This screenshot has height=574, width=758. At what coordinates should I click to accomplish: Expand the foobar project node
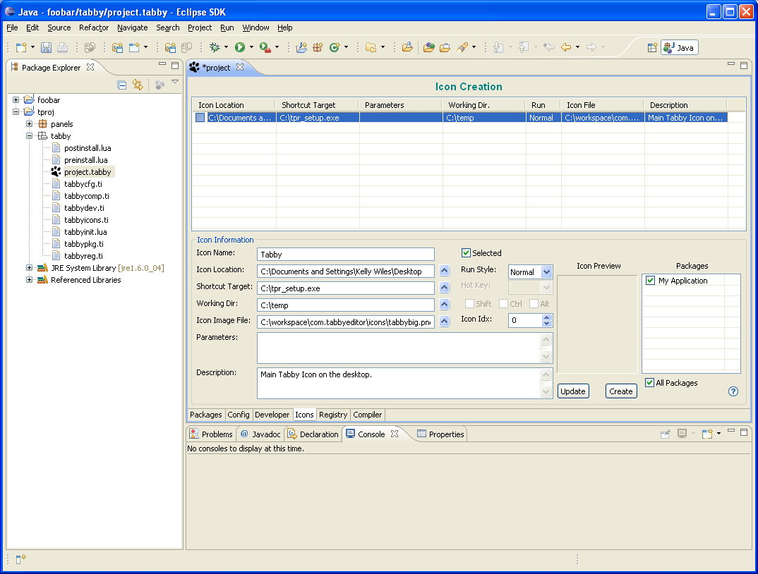(16, 100)
